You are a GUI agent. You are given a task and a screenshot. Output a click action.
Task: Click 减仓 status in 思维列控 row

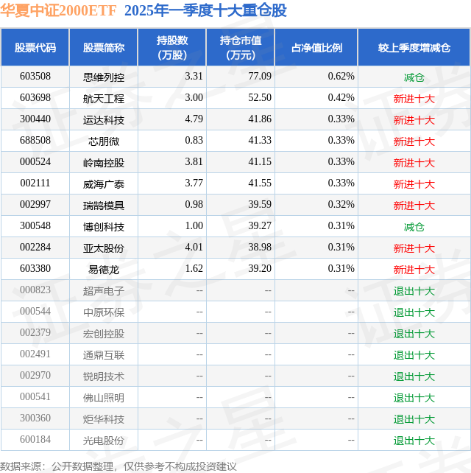coord(414,77)
